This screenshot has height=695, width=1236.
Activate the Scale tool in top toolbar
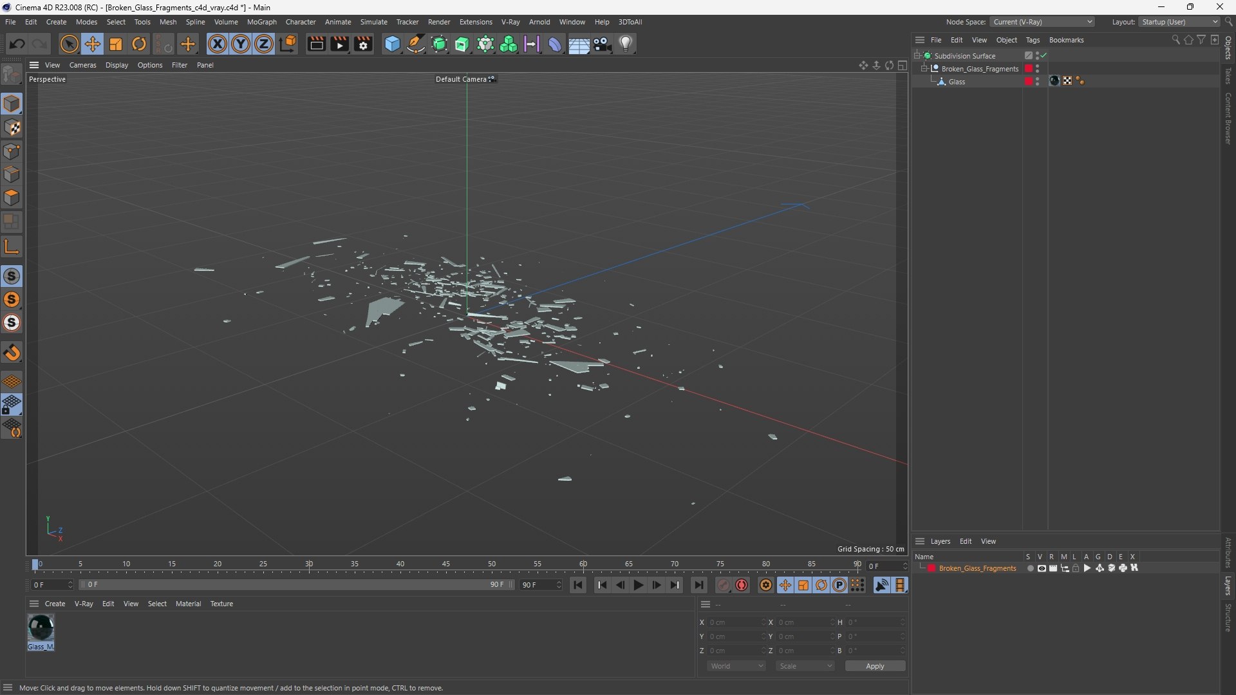click(x=116, y=44)
